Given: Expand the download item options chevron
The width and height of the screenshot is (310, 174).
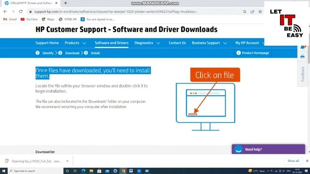Looking at the screenshot, I should 67,161.
